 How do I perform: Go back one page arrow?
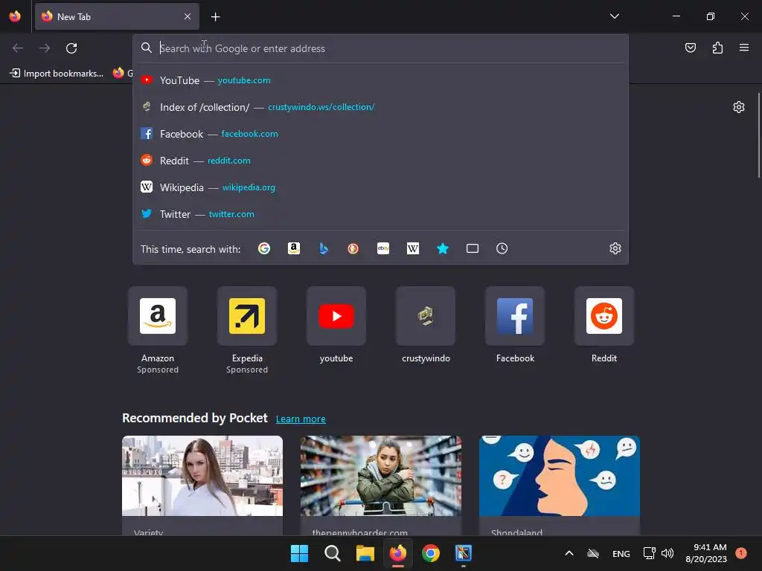(18, 48)
